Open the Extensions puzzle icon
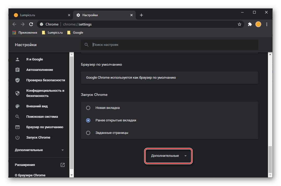Screen dimensions: 281x186 click(x=250, y=24)
